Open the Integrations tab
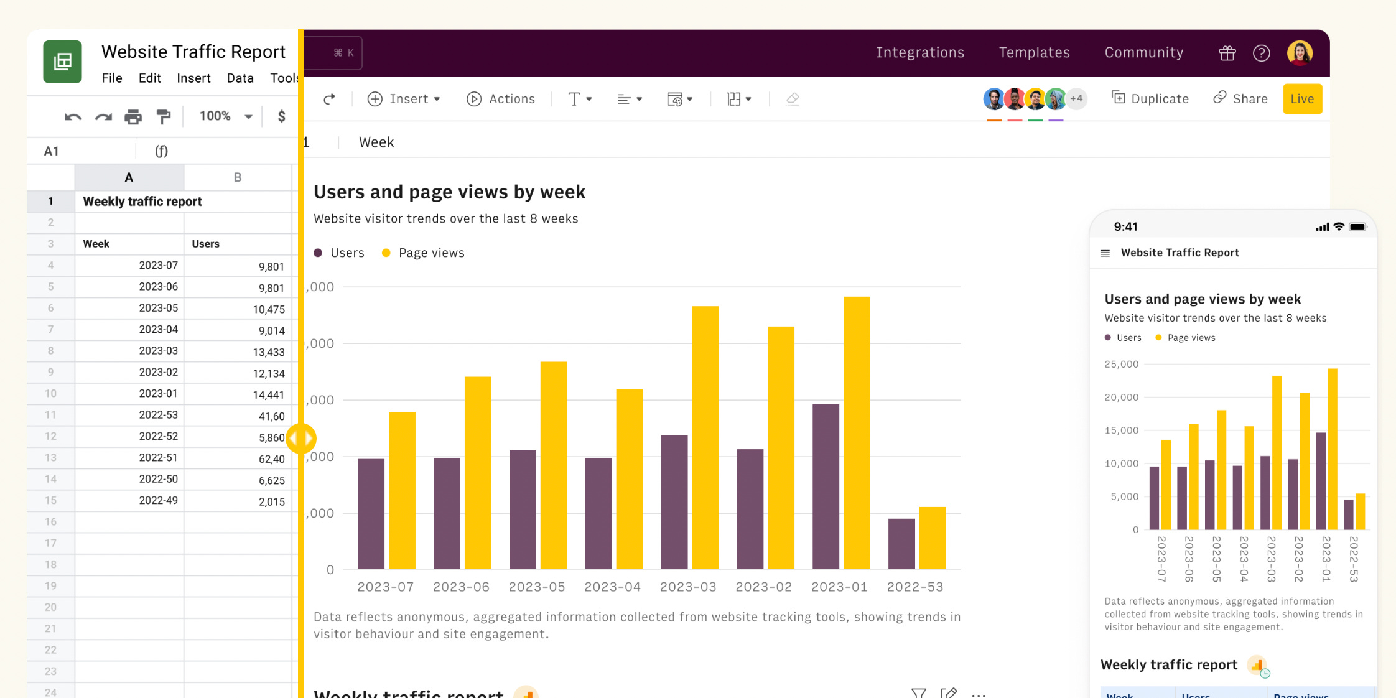Image resolution: width=1396 pixels, height=698 pixels. coord(920,53)
